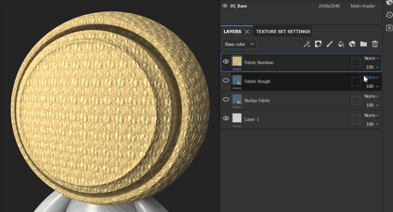
Task: Open the History panel clock icon
Action: (x=389, y=15)
